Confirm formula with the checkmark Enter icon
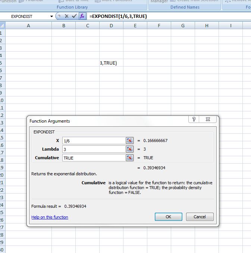The image size is (251, 253). pyautogui.click(x=75, y=16)
